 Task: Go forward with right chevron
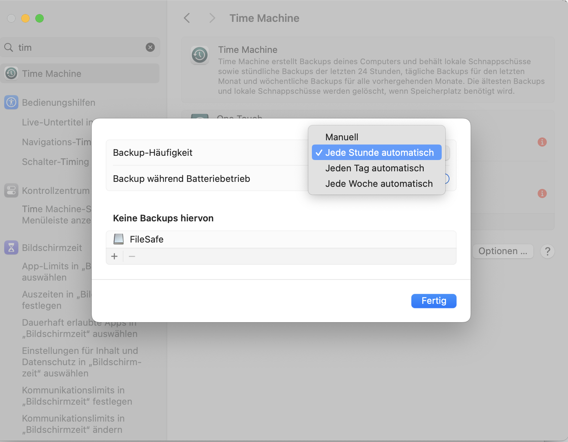pos(212,18)
